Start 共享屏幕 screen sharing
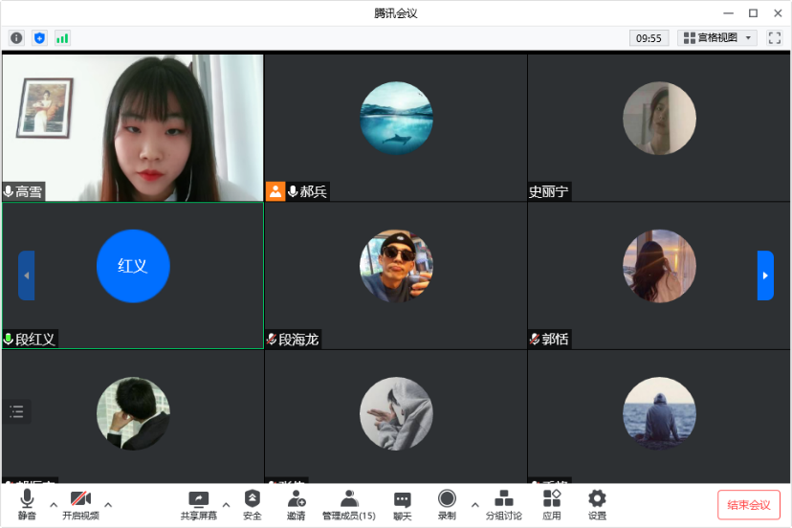792x528 pixels. (199, 504)
